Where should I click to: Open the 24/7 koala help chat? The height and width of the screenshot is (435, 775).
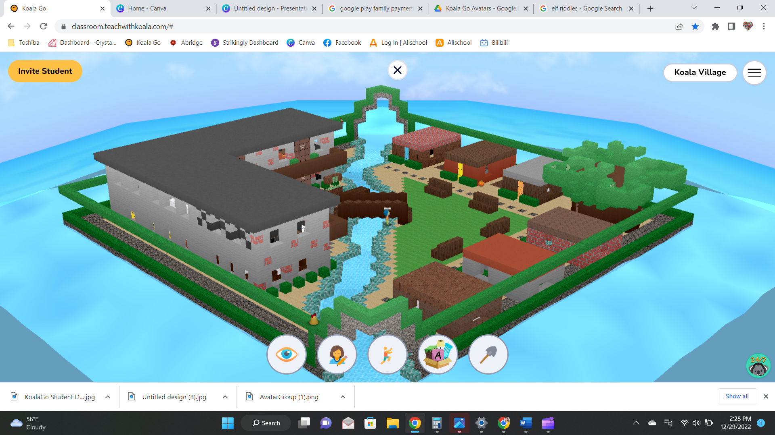(x=758, y=366)
